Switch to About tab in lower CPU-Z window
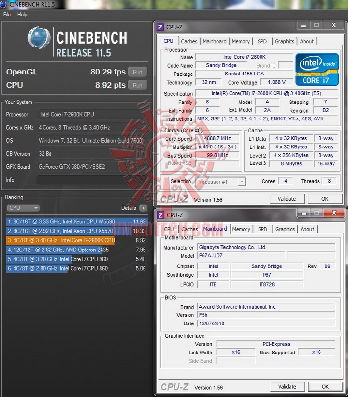The image size is (348, 397). tap(307, 229)
